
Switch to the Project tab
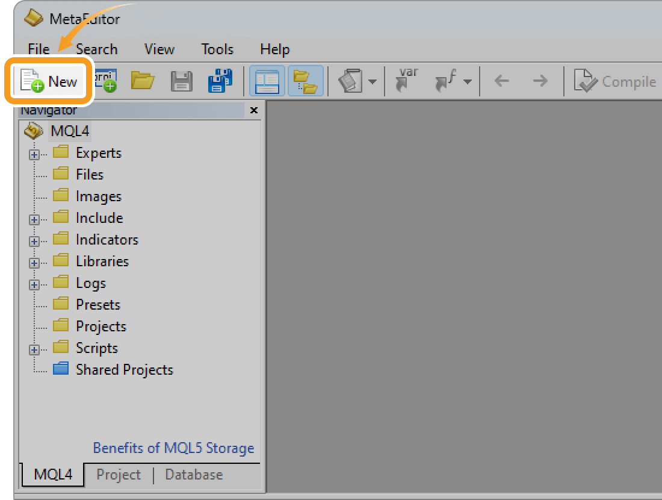click(118, 475)
